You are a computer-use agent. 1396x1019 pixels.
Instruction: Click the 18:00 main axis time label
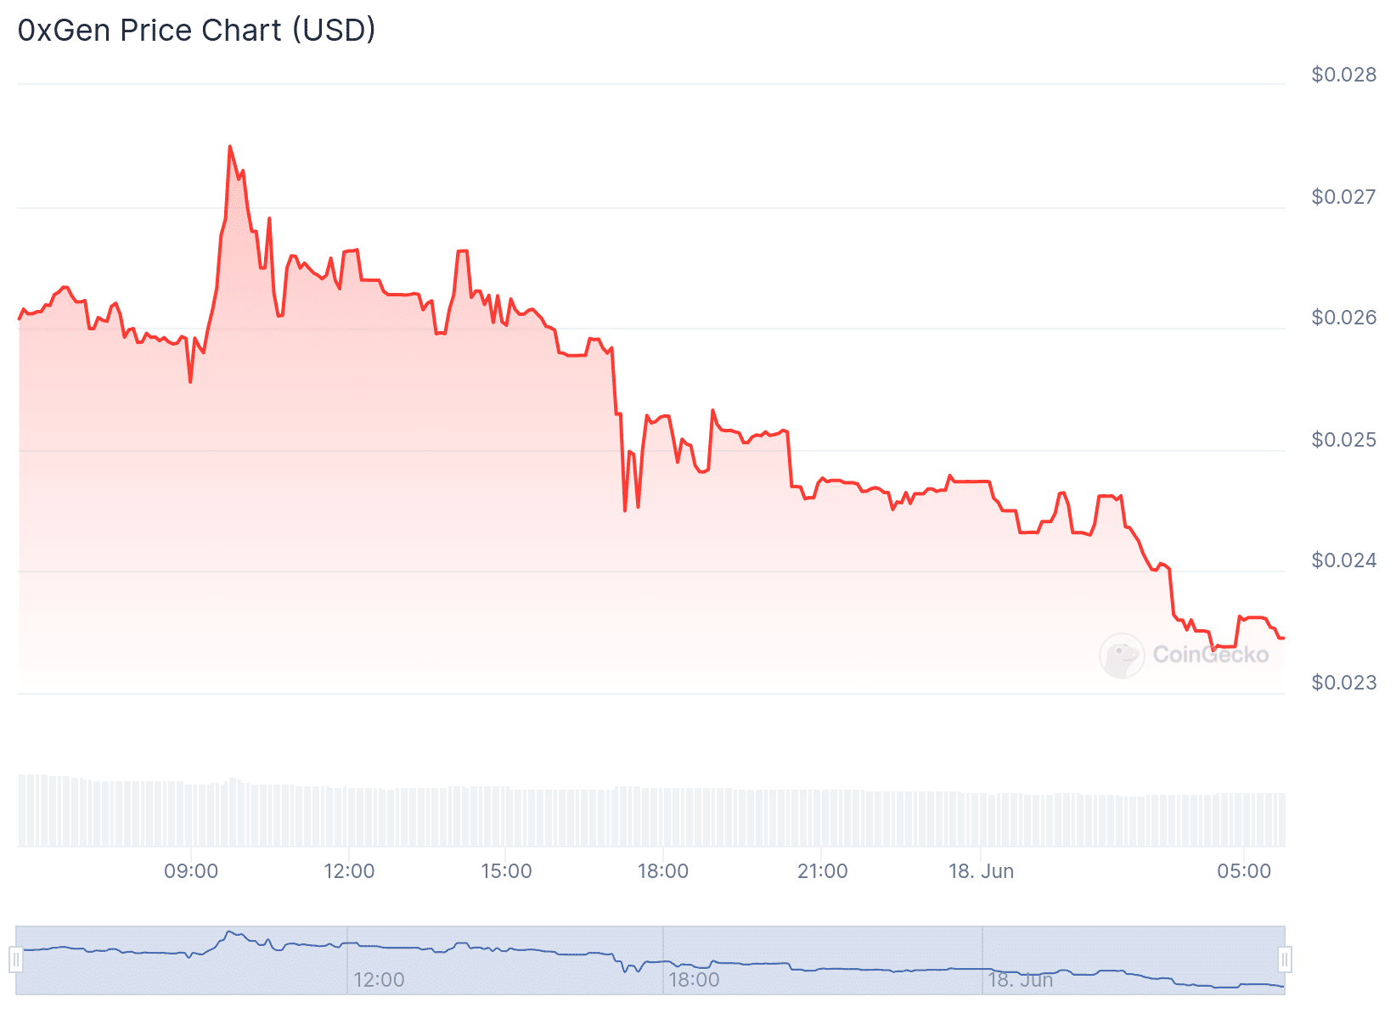(663, 871)
